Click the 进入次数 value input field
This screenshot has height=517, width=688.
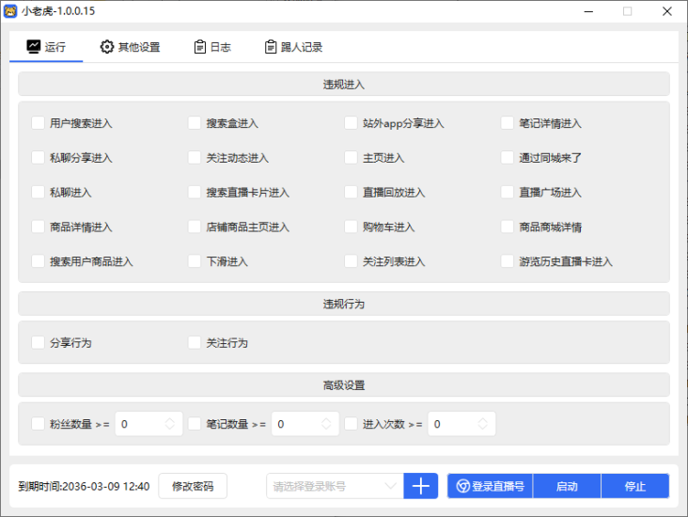pyautogui.click(x=461, y=424)
